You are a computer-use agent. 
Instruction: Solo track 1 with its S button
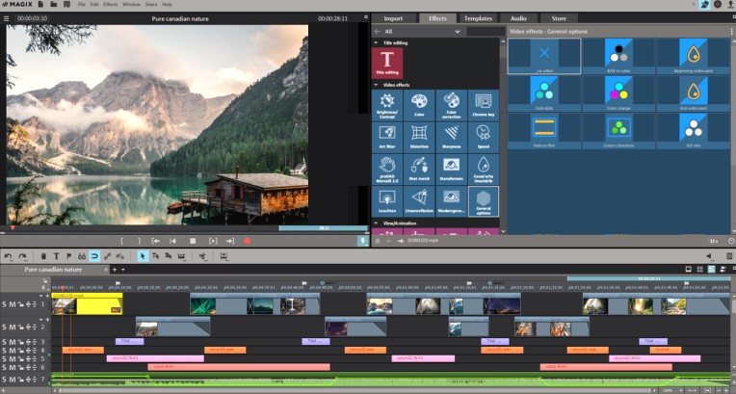point(4,304)
